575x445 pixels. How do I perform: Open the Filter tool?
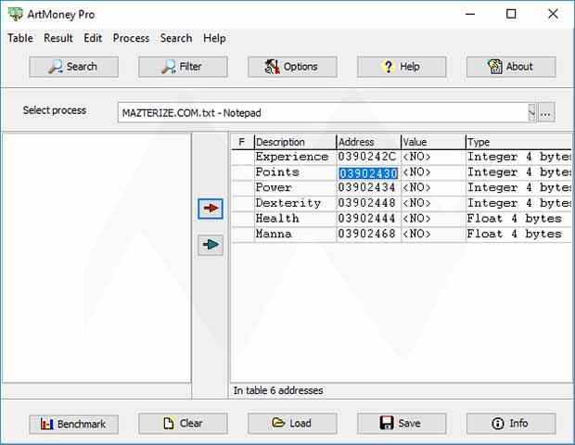183,67
